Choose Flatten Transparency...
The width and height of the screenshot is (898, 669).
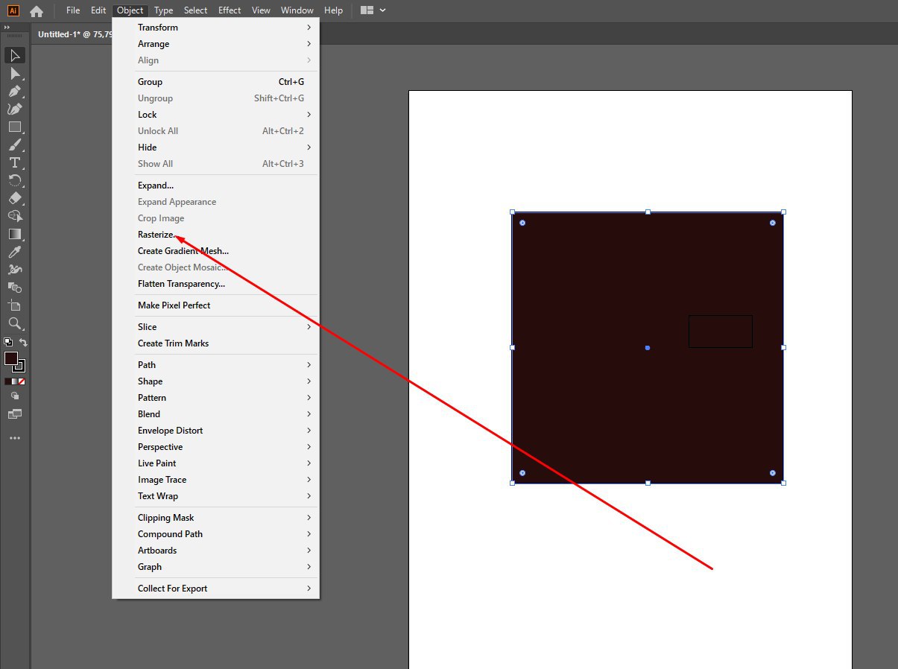click(x=215, y=284)
